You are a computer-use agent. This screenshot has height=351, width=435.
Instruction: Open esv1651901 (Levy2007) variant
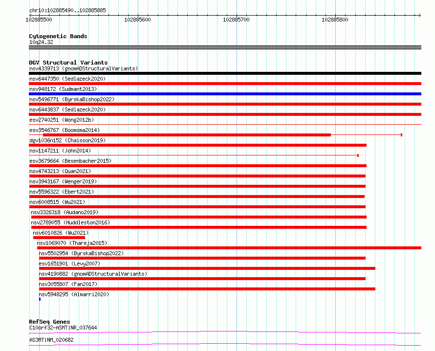point(69,263)
